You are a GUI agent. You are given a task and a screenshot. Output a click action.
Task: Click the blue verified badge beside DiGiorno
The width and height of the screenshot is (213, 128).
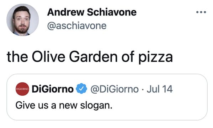coord(81,88)
